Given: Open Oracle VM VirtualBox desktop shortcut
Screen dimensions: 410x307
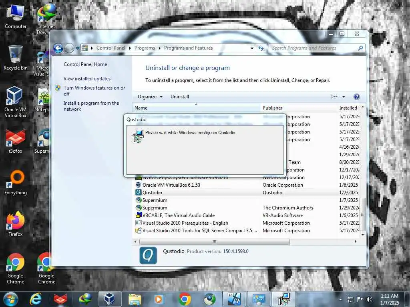Looking at the screenshot, I should pos(16,102).
